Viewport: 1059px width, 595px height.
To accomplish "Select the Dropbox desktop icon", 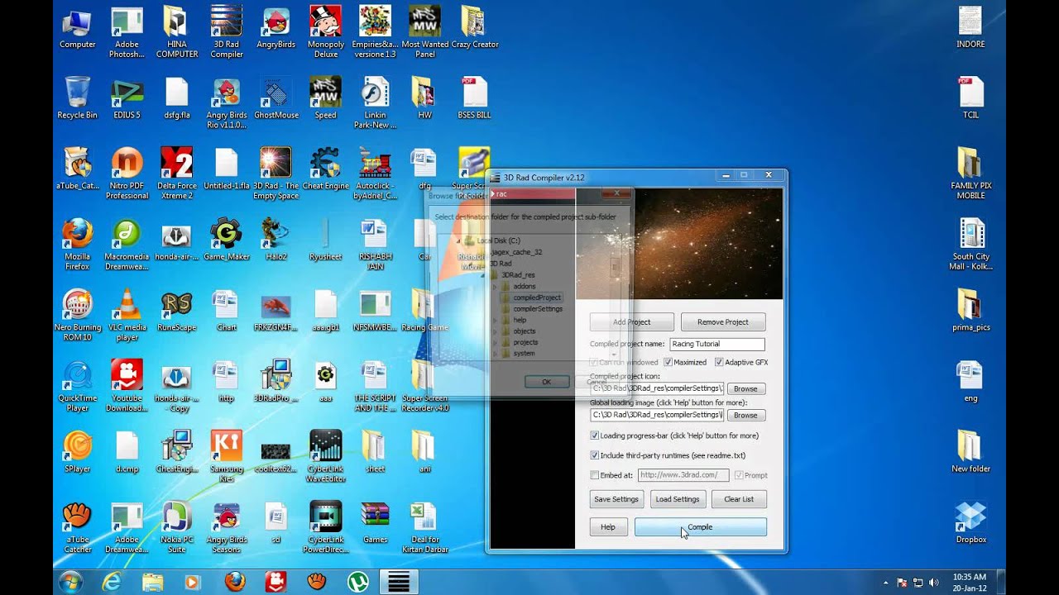I will point(970,523).
